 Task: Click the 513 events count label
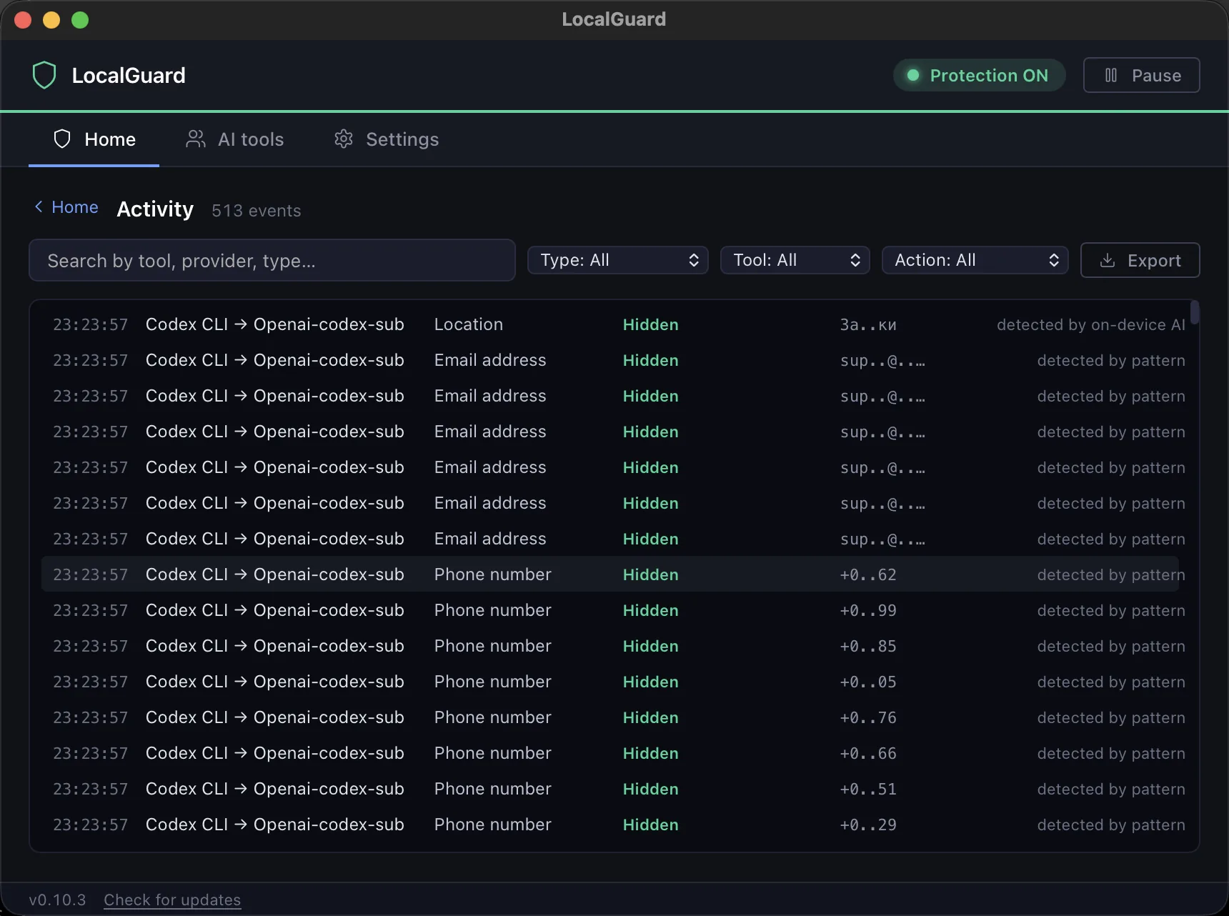click(x=256, y=211)
